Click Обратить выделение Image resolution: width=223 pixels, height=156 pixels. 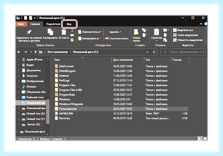click(x=188, y=40)
